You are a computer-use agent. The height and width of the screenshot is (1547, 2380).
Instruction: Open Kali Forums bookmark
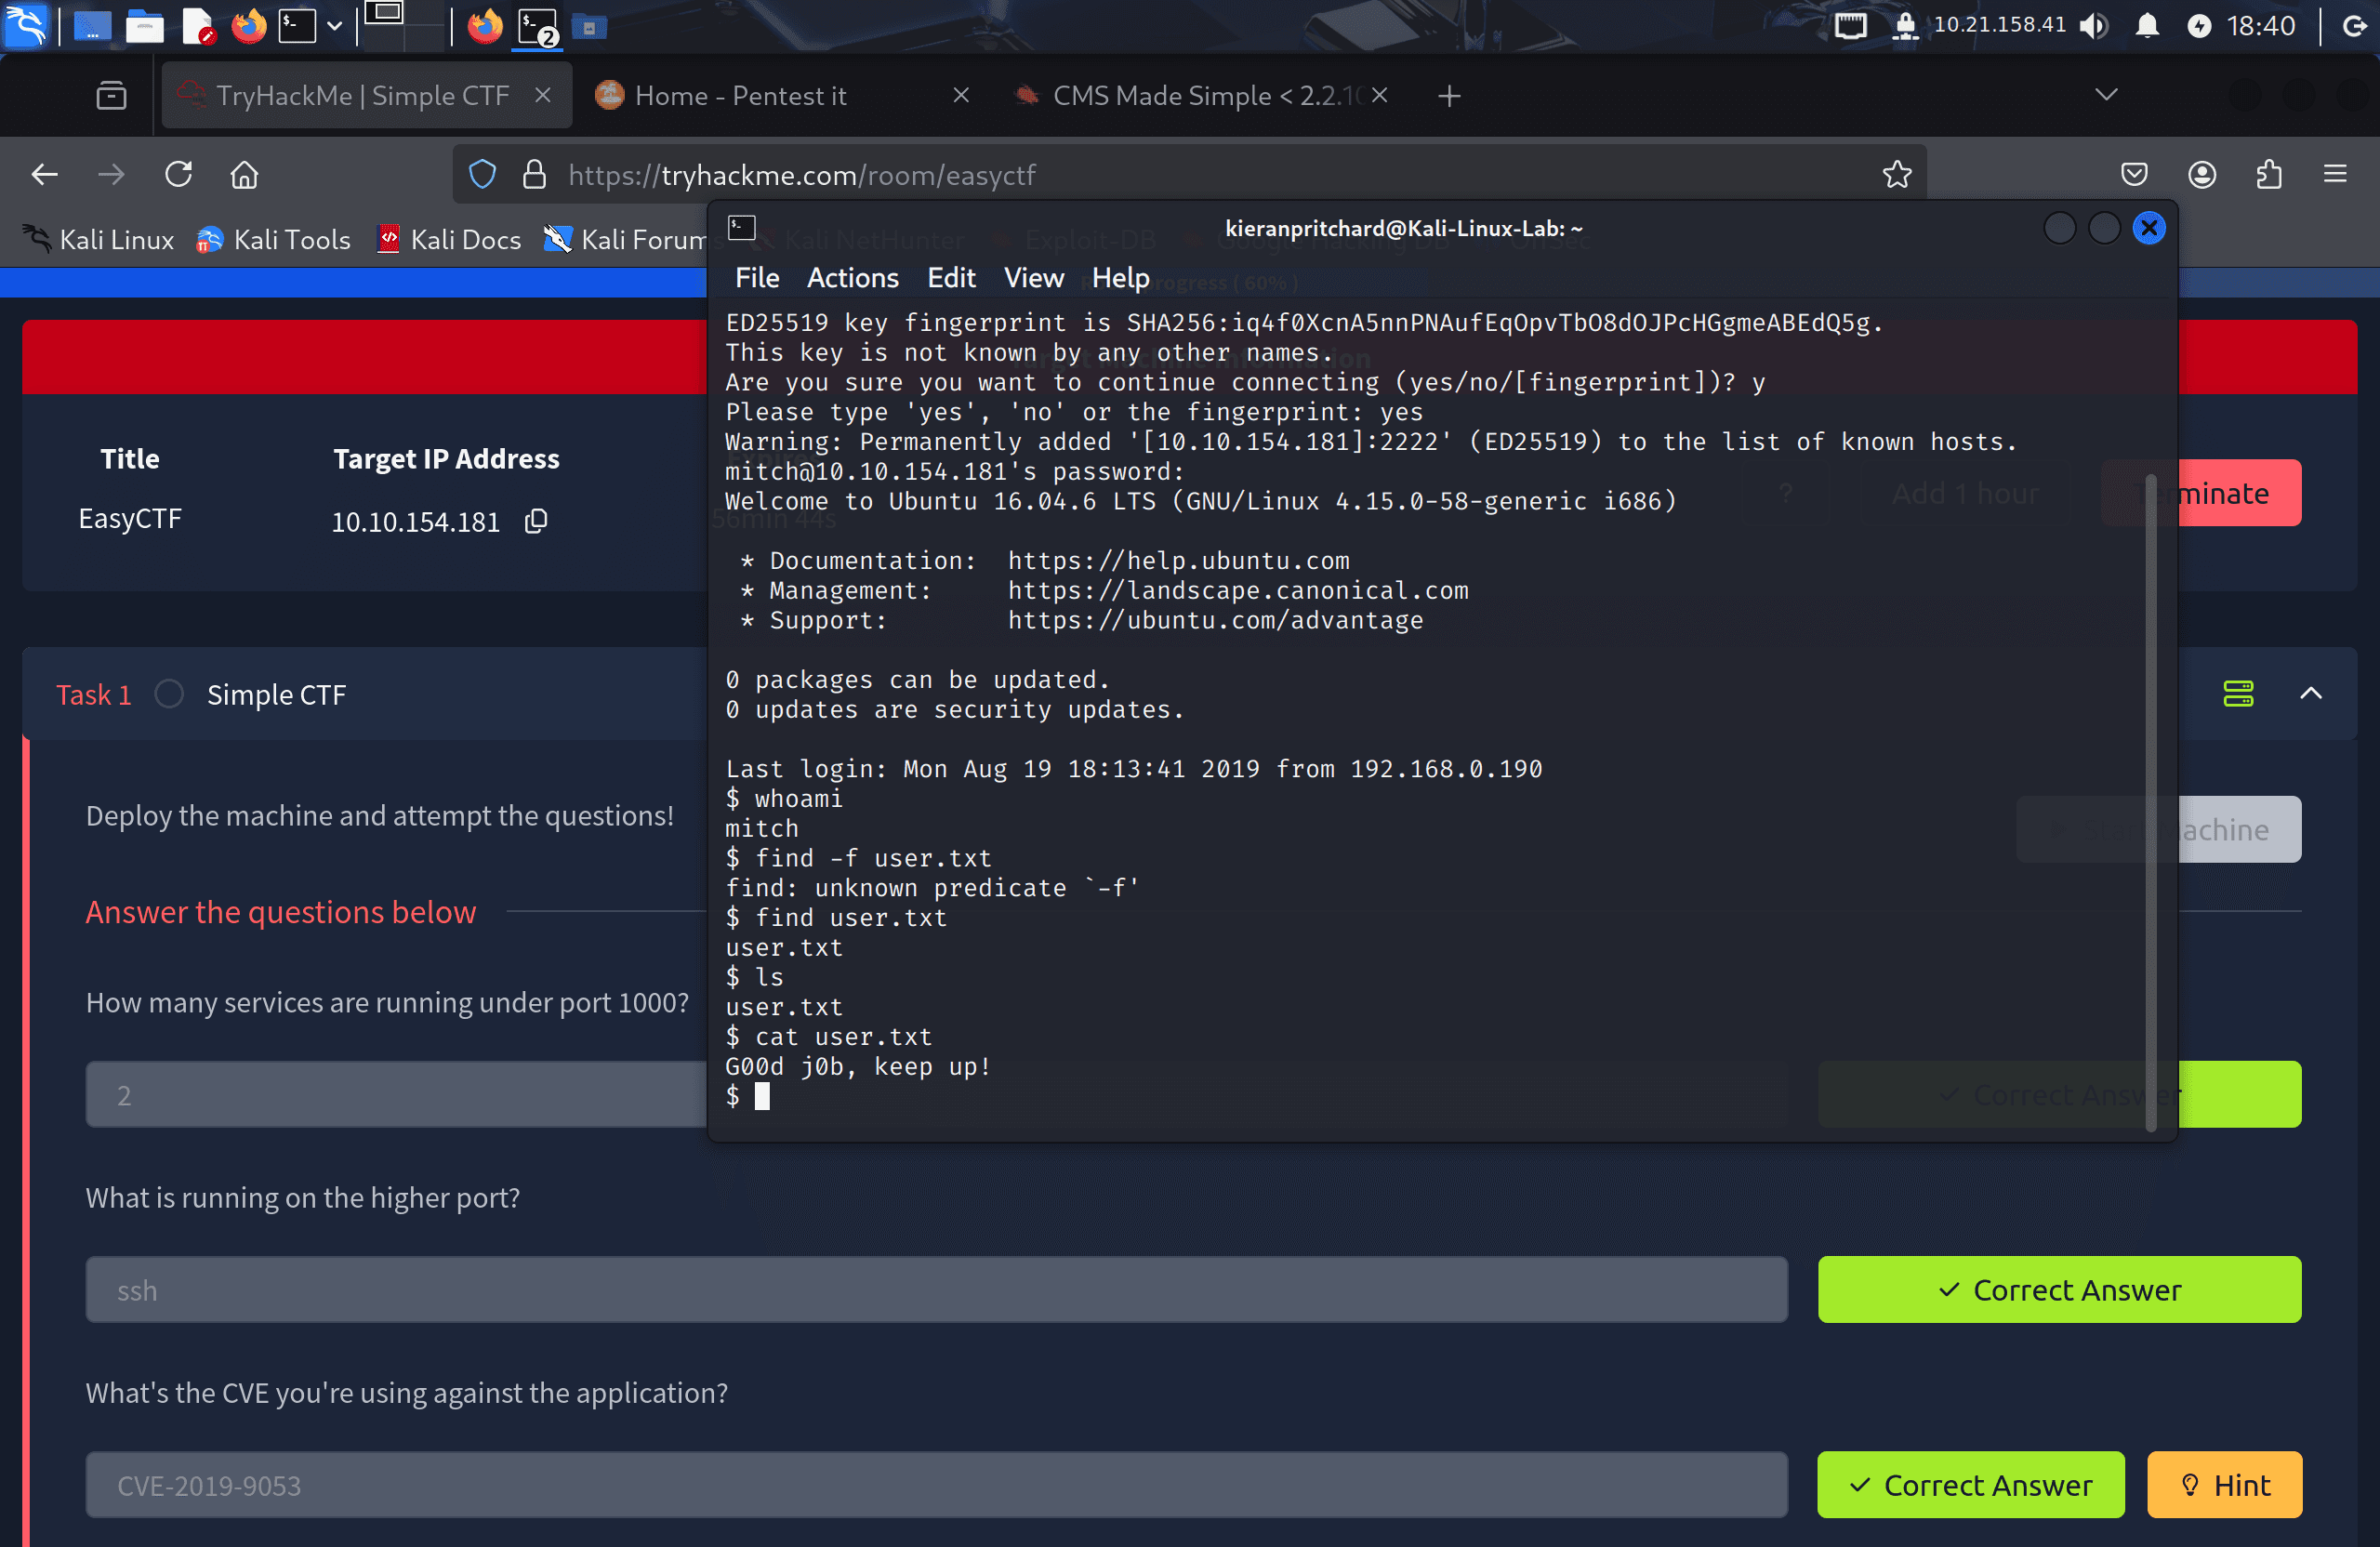coord(625,240)
